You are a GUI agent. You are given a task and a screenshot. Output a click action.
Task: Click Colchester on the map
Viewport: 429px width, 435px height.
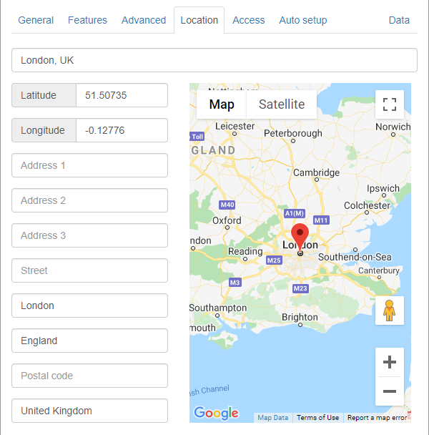tap(367, 205)
